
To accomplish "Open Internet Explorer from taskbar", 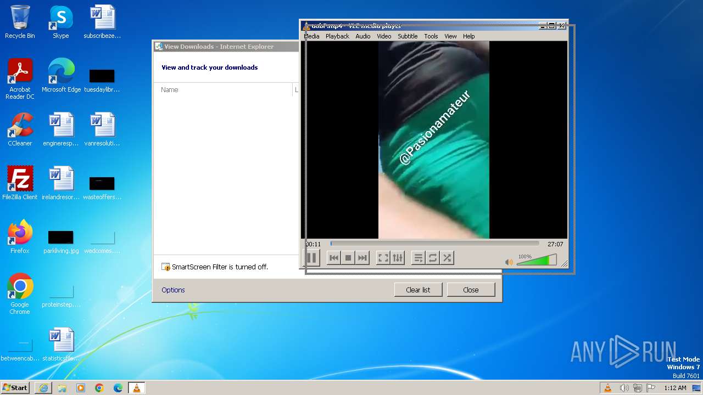I will [x=43, y=388].
